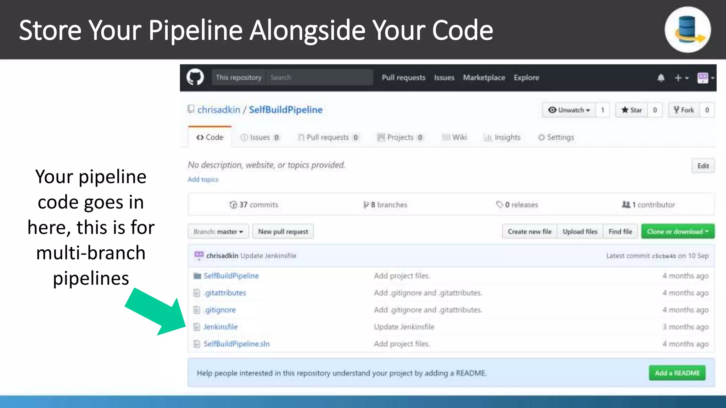Open the user avatar menu in header

pyautogui.click(x=705, y=78)
